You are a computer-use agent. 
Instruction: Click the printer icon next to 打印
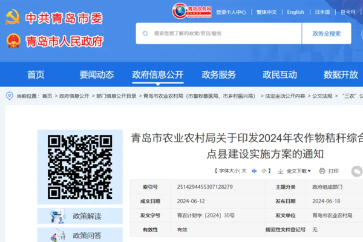(321, 171)
